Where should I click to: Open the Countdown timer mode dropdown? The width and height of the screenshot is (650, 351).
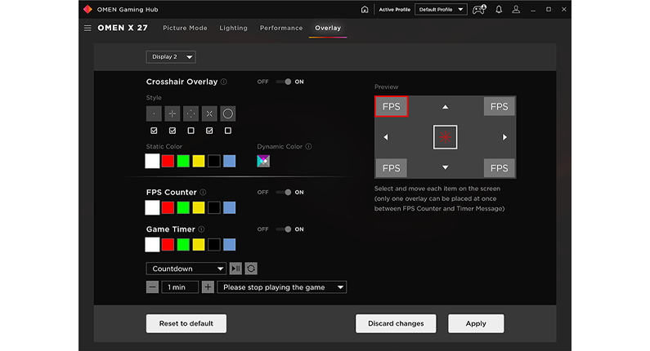[x=186, y=269]
